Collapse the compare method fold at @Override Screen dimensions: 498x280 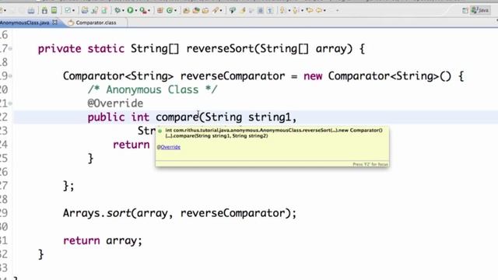[10, 103]
